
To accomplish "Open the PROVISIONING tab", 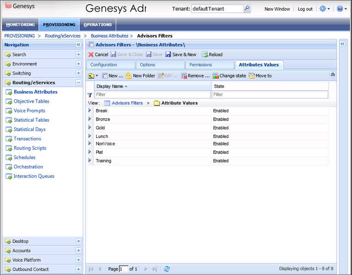I will click(59, 24).
